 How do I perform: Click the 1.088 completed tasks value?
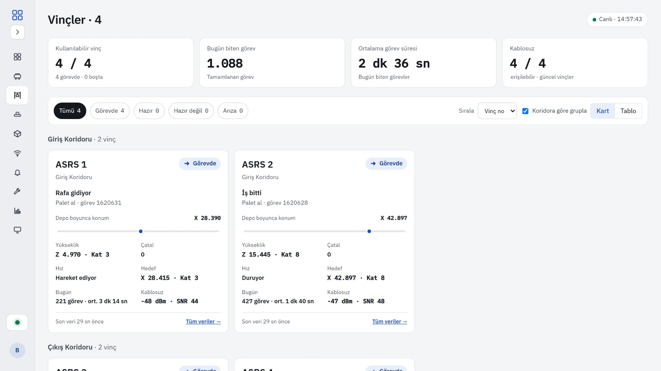(225, 63)
